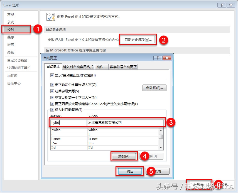
Task: Select the 常规 category in sidebar
Action: point(11,14)
